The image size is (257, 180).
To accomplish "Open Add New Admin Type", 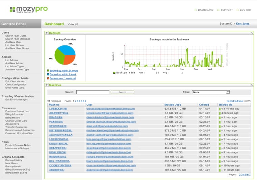I will [17, 69].
